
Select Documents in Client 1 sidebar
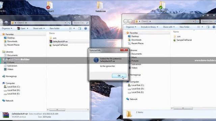[x=11, y=55]
